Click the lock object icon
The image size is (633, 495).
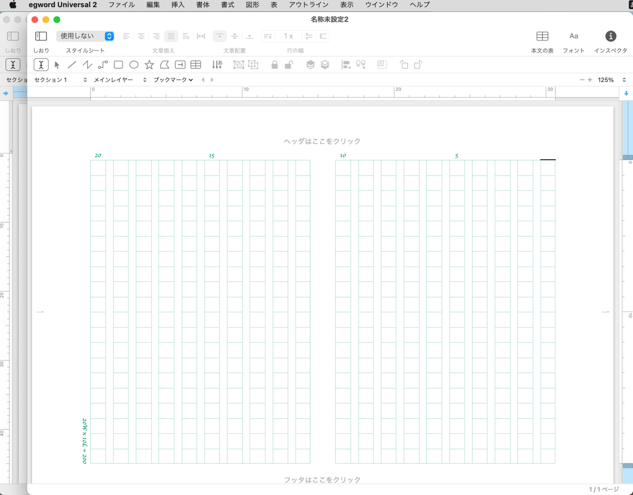[x=274, y=65]
